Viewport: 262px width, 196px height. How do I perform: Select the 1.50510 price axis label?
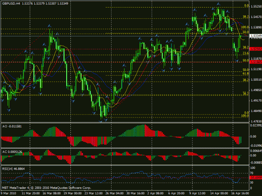click(256, 79)
